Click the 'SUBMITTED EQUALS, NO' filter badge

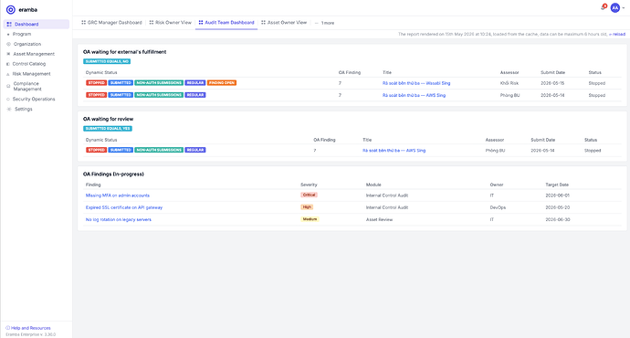(x=107, y=61)
